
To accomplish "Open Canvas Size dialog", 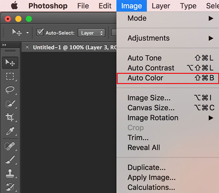I will tap(168, 108).
